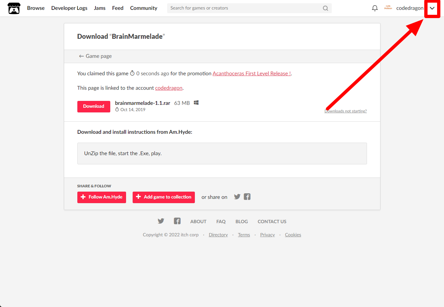Click the brainmarmelade-1.1.rar file name

click(143, 103)
